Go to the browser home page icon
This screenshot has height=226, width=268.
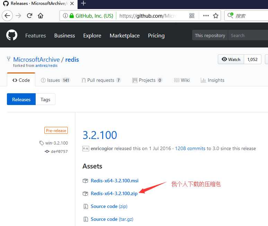coord(41,16)
